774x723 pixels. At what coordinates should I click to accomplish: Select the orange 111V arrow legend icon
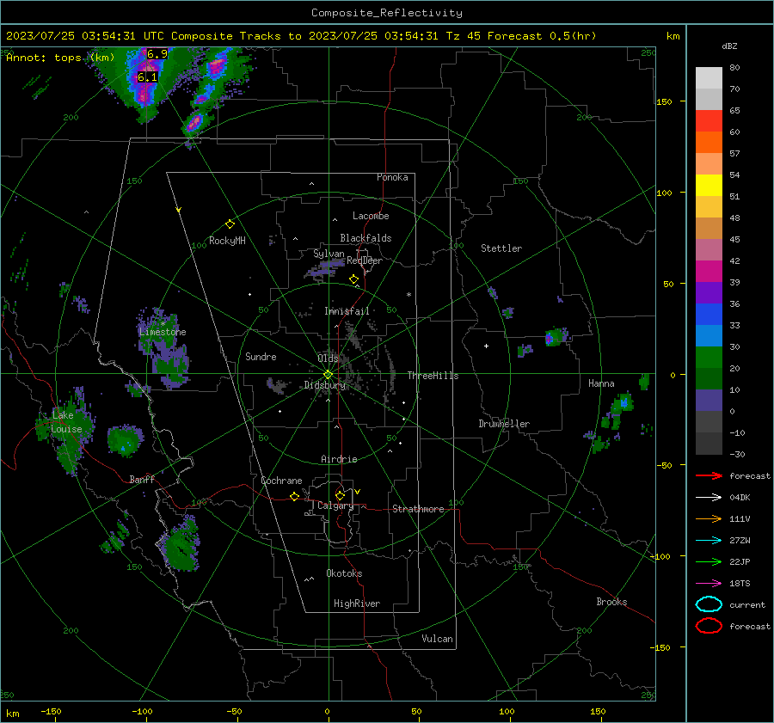point(709,518)
